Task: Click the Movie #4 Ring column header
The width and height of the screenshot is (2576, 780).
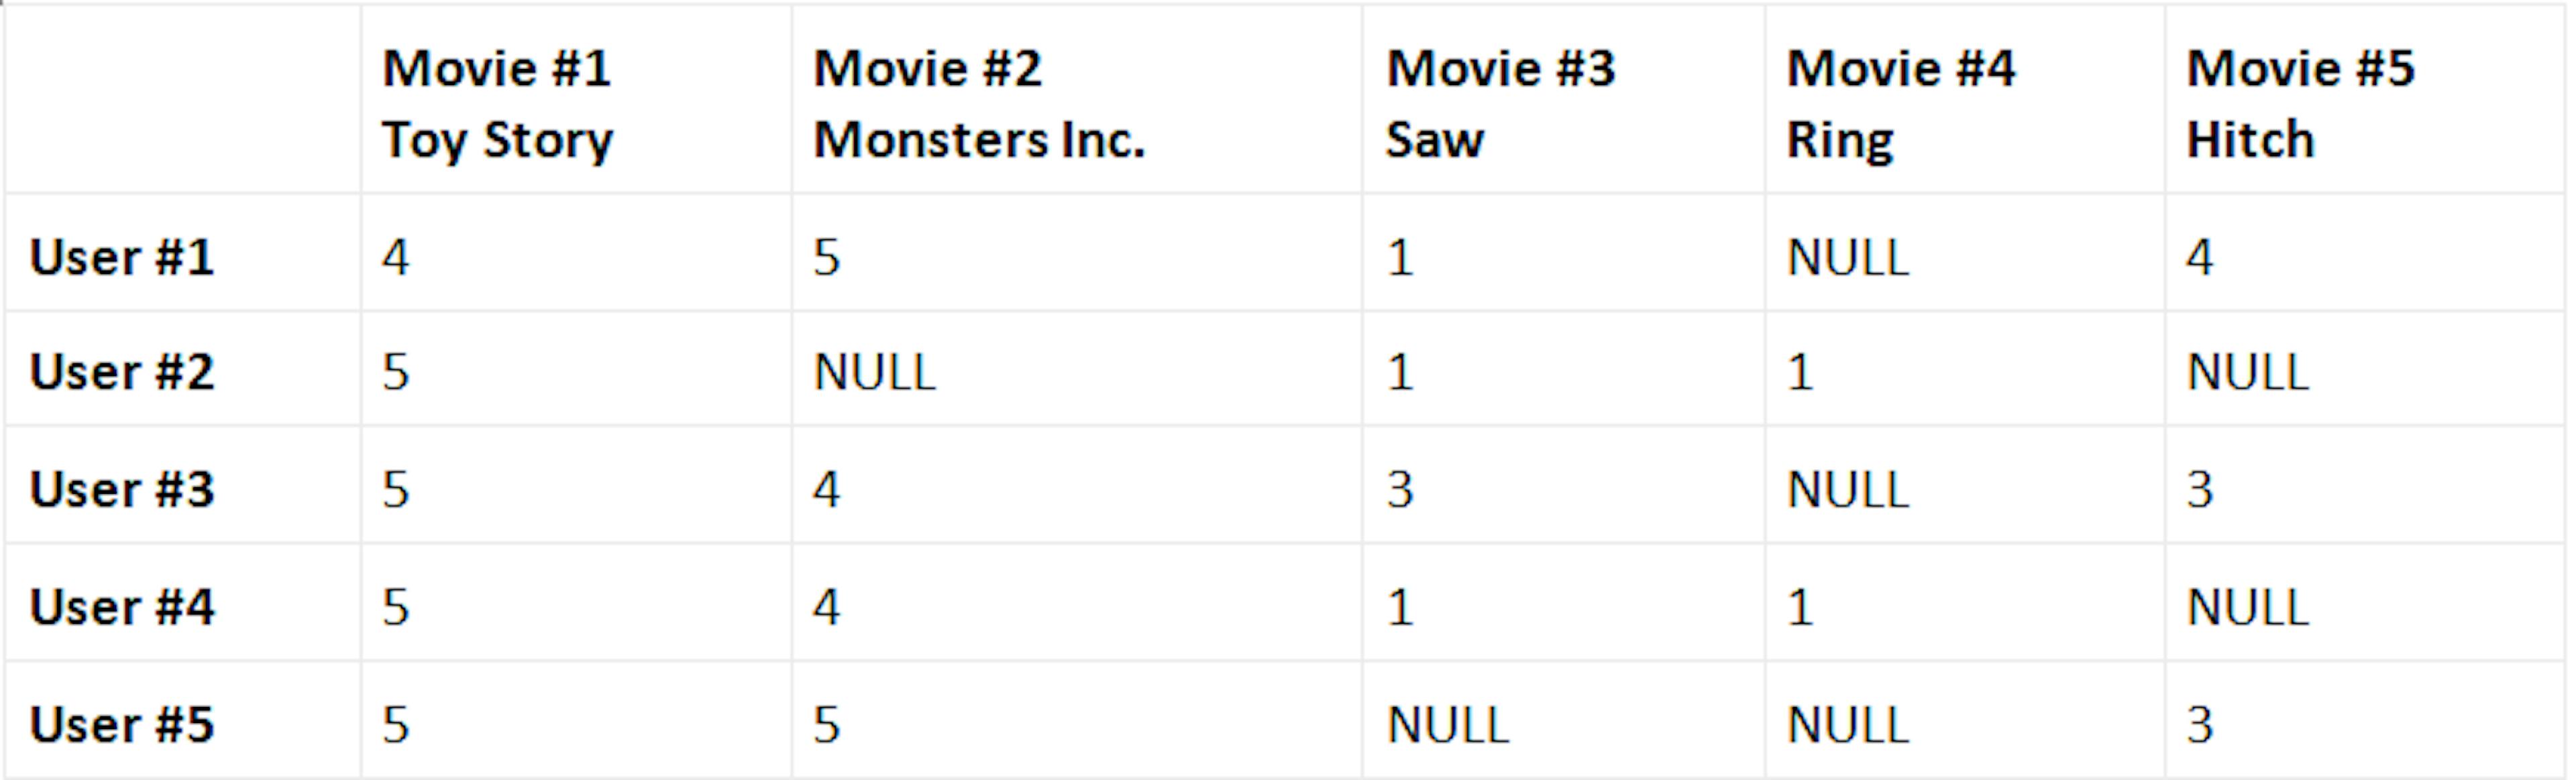Action: point(1965,100)
